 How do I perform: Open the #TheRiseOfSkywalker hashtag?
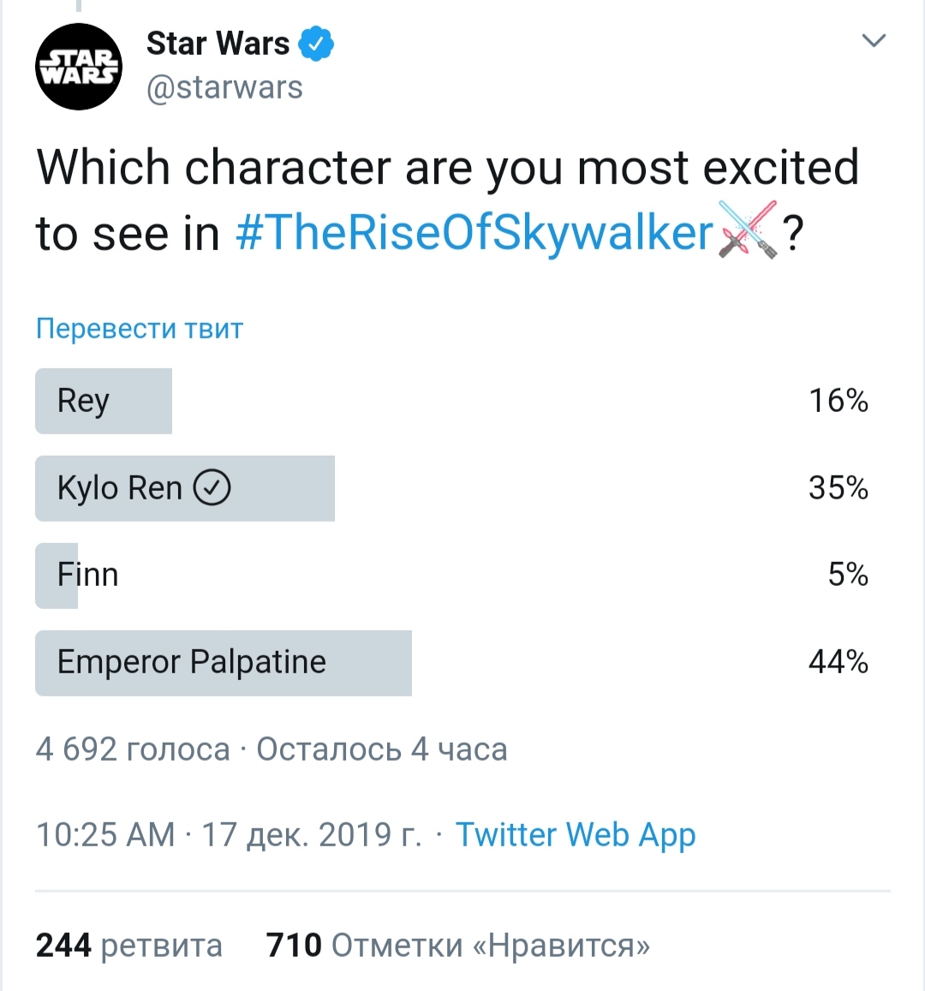[x=474, y=233]
